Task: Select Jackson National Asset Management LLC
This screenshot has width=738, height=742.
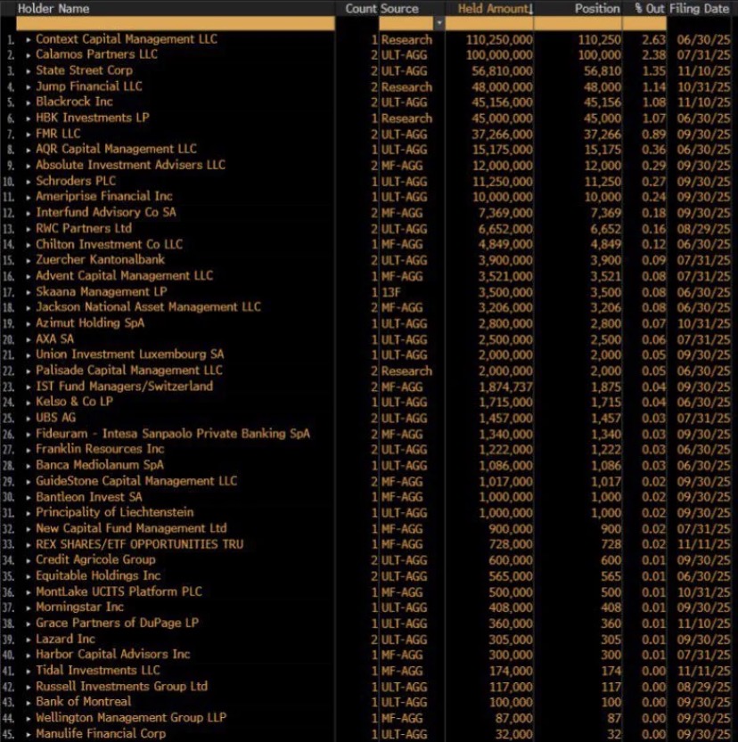Action: [149, 307]
